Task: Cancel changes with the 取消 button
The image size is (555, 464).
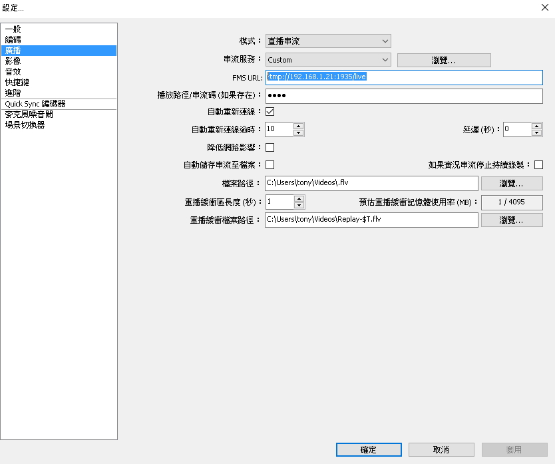Action: (x=441, y=450)
